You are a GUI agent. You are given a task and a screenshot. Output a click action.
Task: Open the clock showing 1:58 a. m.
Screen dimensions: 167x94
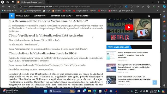point(154,91)
